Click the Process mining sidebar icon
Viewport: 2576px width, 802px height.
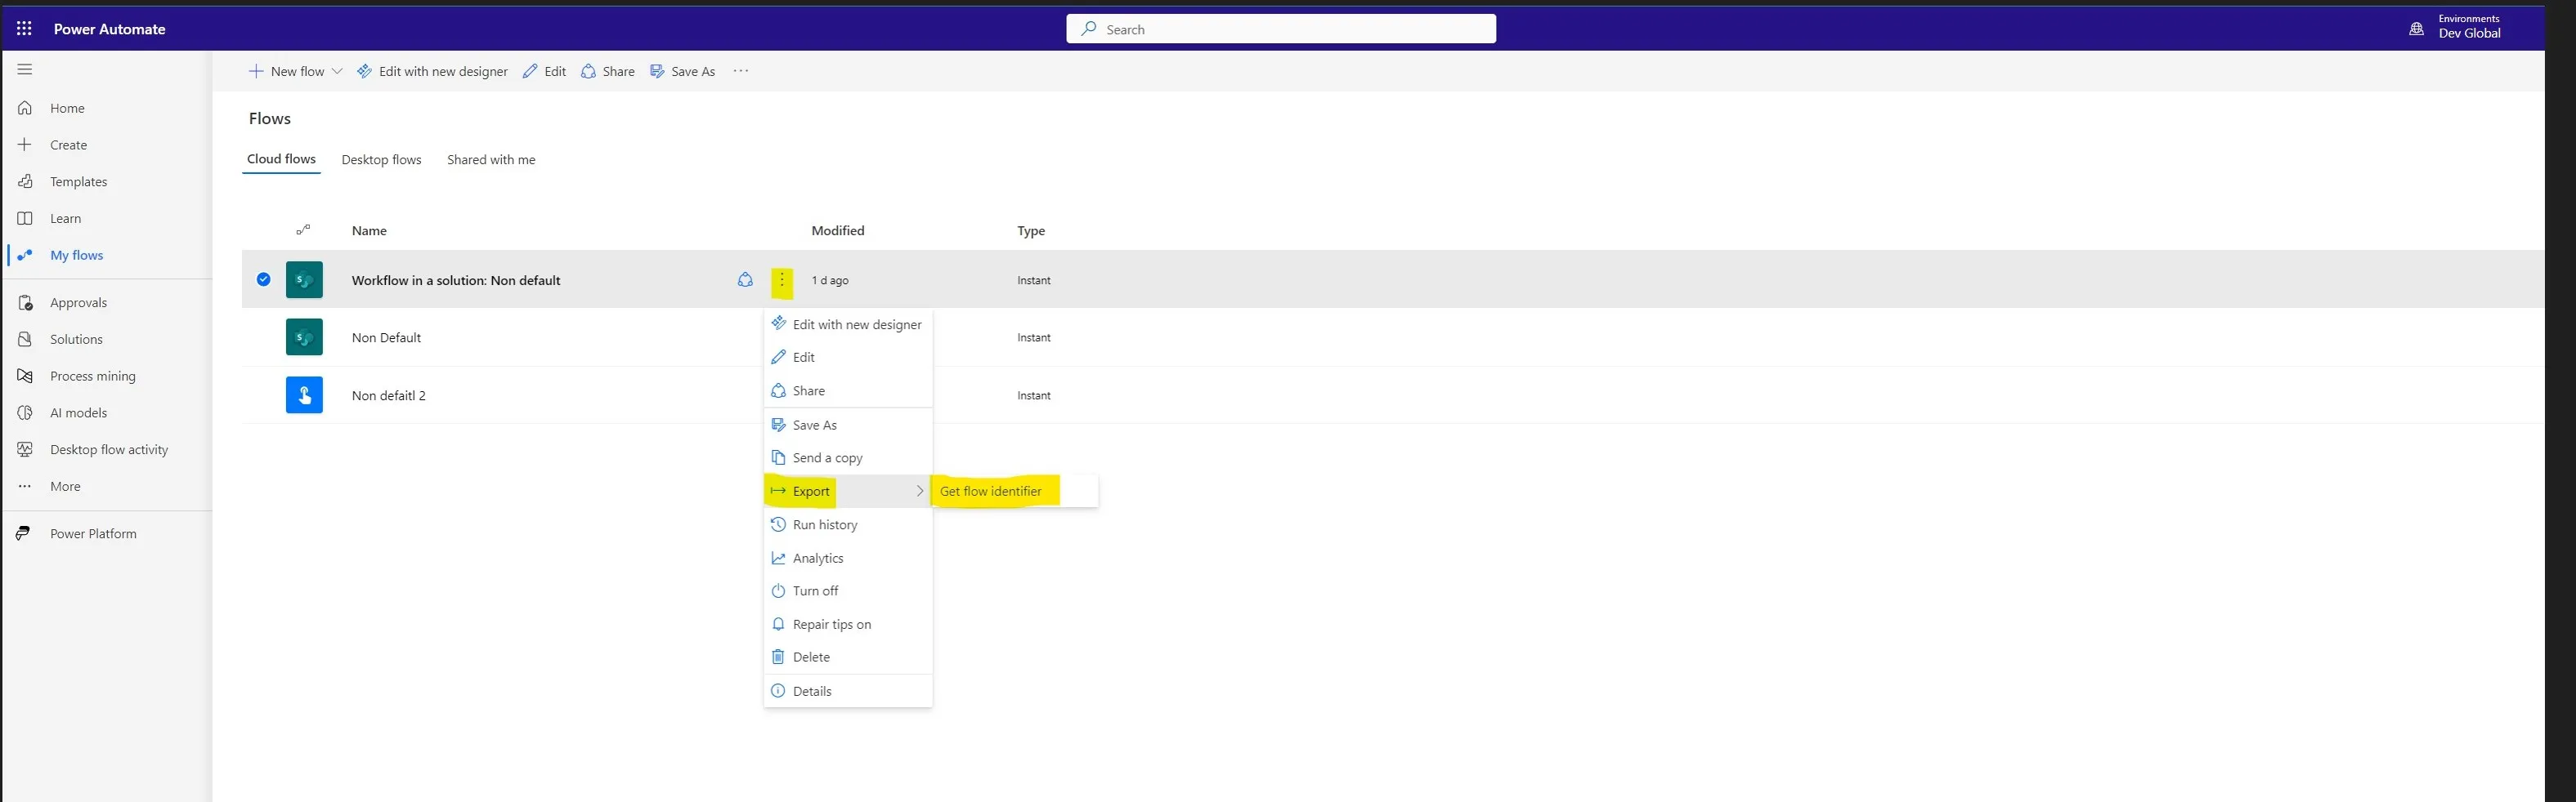pos(24,376)
